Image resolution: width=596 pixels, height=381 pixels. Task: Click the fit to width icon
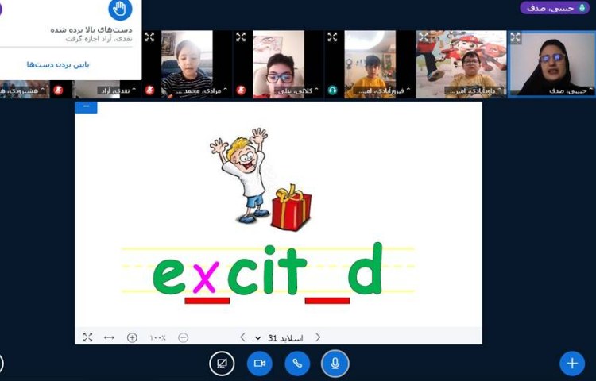[109, 337]
